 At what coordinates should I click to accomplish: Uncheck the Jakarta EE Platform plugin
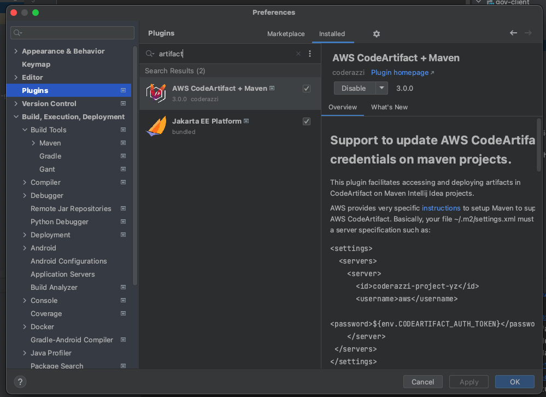pos(307,121)
